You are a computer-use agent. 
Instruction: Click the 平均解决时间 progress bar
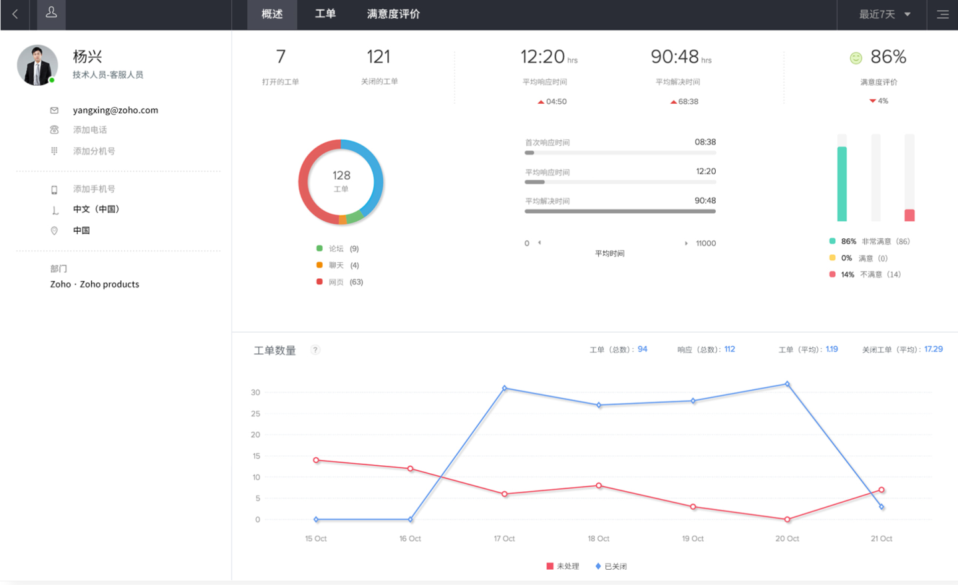click(619, 212)
